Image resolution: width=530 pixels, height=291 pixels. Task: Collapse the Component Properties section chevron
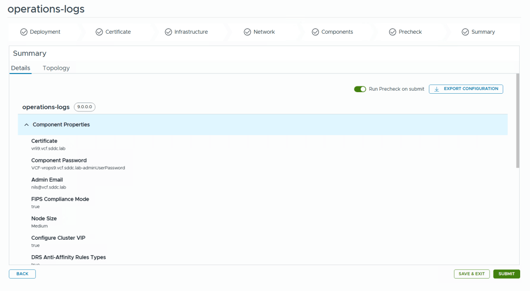[26, 125]
